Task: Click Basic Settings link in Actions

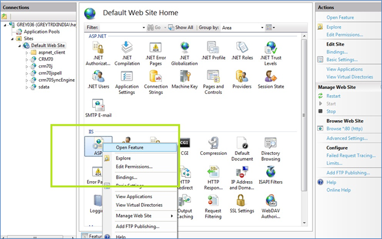Action: pyautogui.click(x=342, y=60)
